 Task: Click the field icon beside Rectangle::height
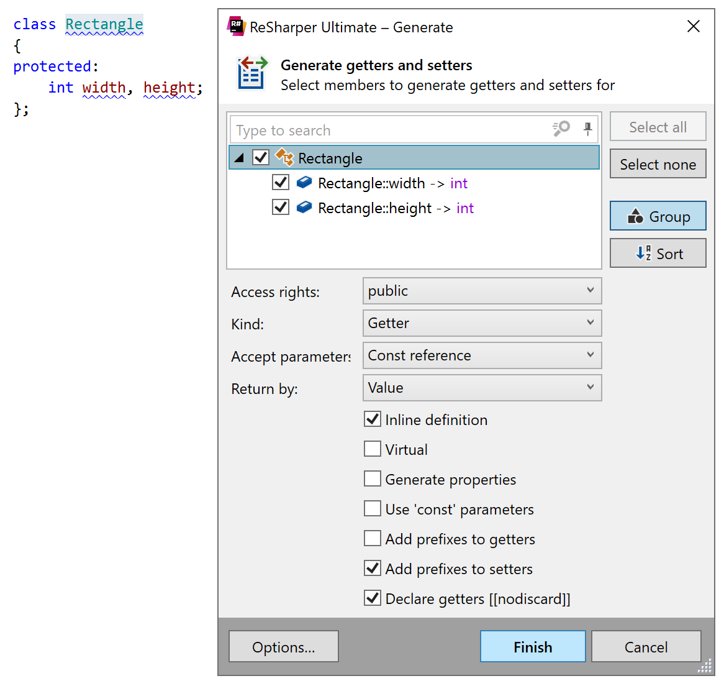tap(304, 207)
